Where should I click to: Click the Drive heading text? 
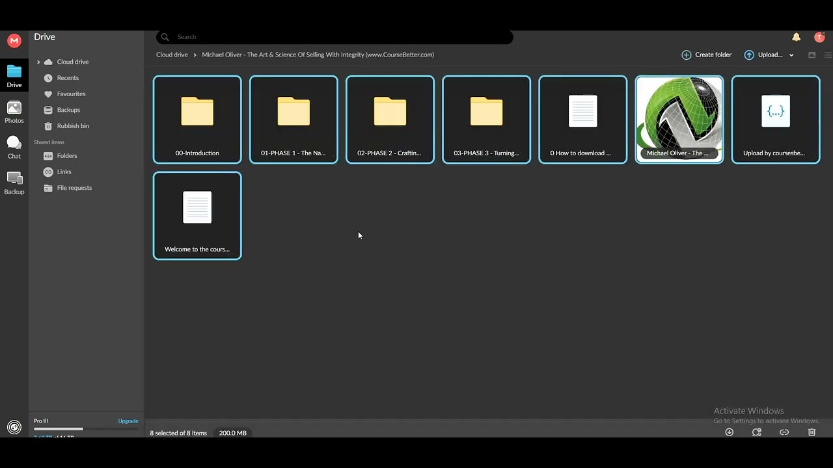point(44,37)
